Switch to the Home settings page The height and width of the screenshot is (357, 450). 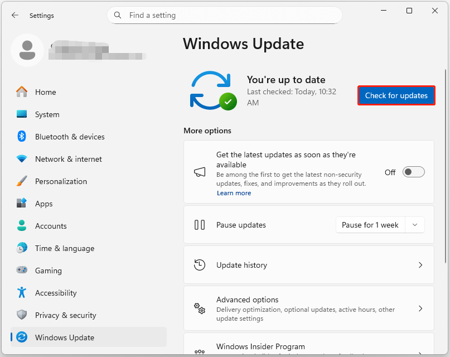(45, 92)
